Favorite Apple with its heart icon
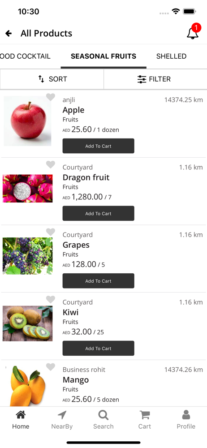The image size is (207, 448). 51,97
